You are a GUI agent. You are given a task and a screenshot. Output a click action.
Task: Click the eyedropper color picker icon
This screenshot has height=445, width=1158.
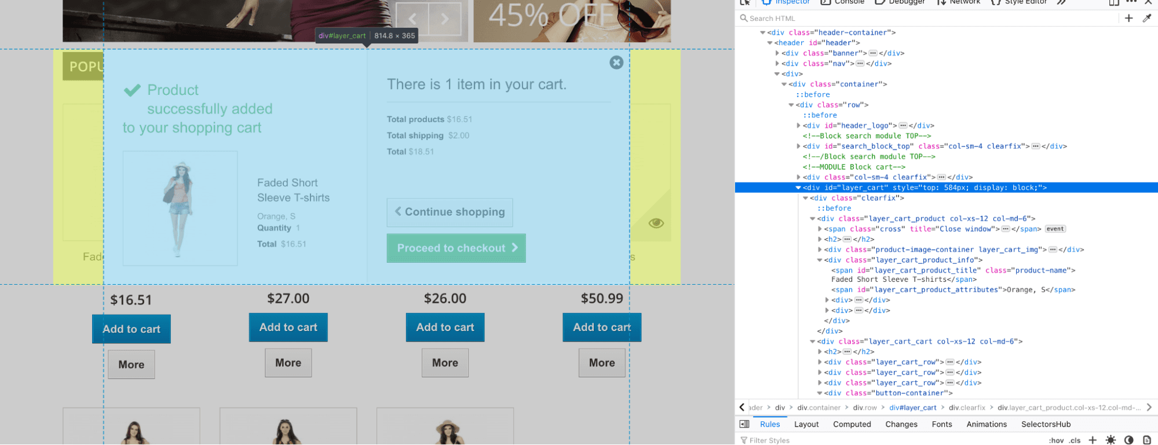pyautogui.click(x=1146, y=19)
